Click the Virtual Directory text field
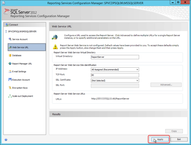Image resolution: width=191 pixels, height=145 pixels. point(115,57)
